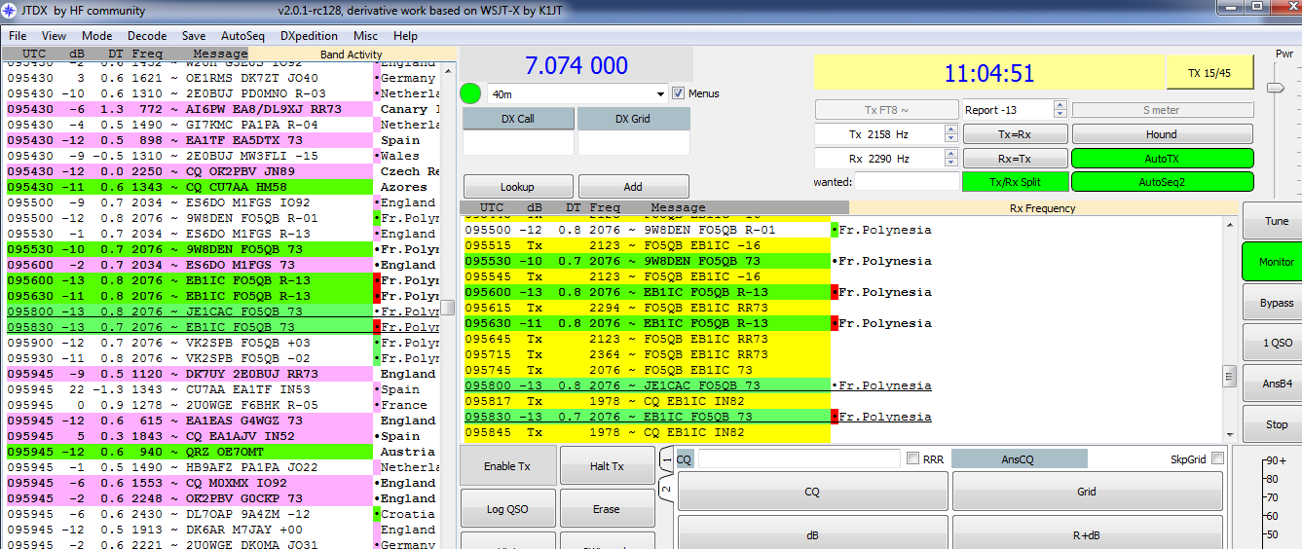Enable the RRR checkbox

coord(912,458)
